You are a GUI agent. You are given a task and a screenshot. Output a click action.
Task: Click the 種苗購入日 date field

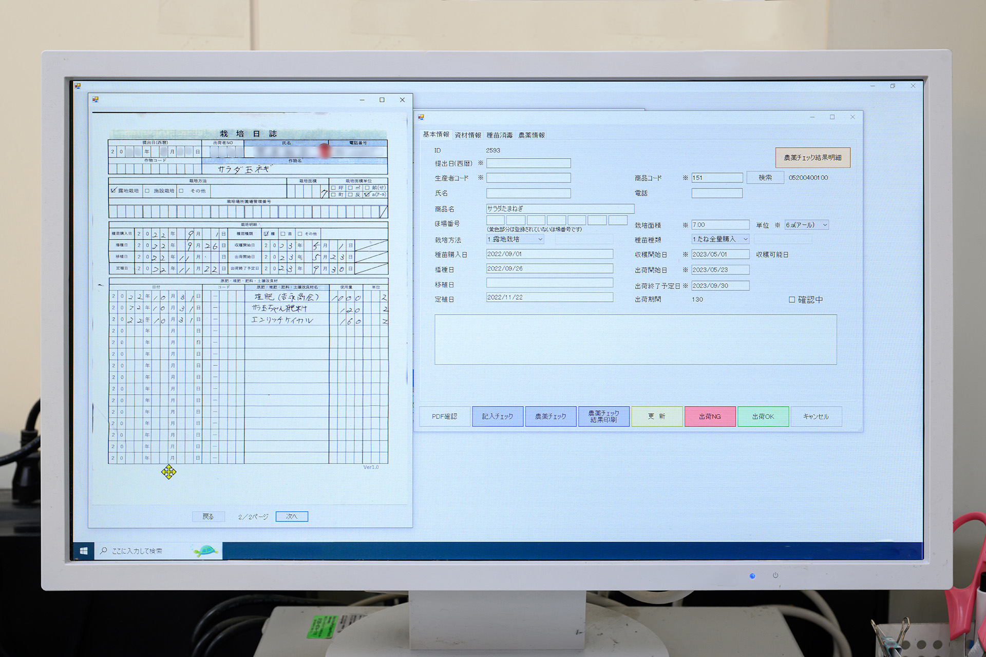pyautogui.click(x=549, y=254)
